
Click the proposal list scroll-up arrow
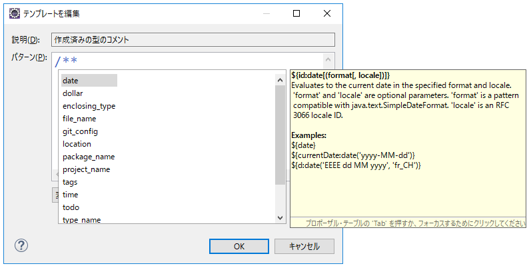coord(280,79)
